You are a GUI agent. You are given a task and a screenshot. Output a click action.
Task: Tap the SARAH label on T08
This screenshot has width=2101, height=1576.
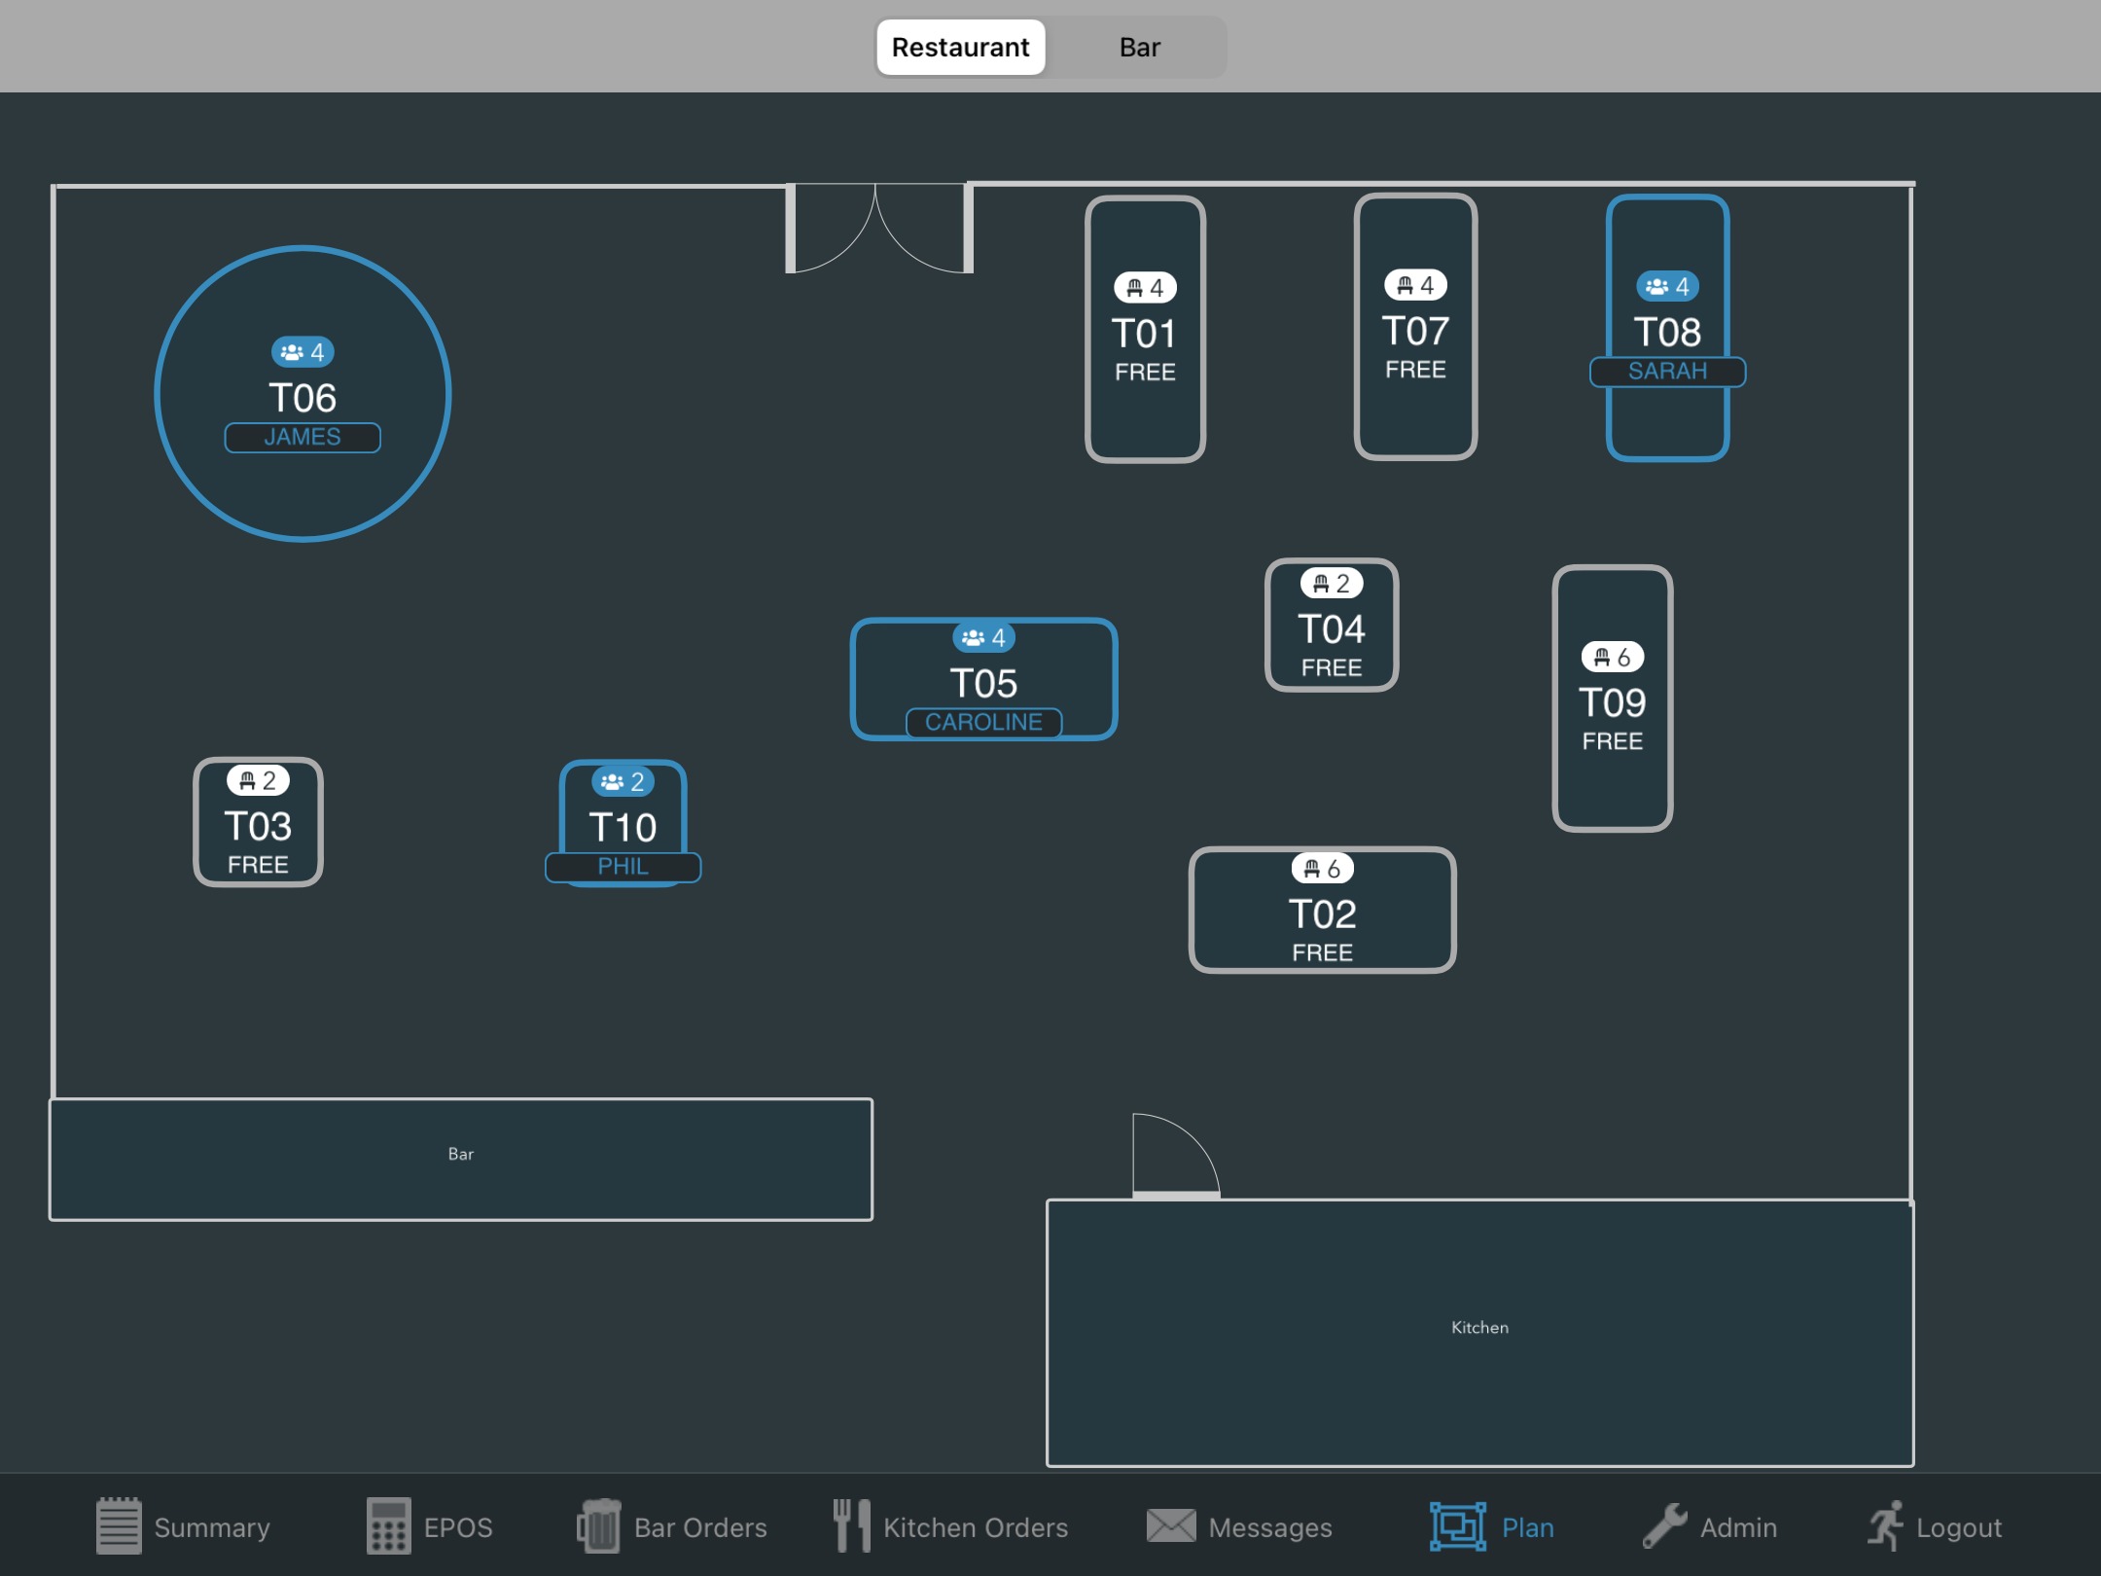pyautogui.click(x=1667, y=371)
